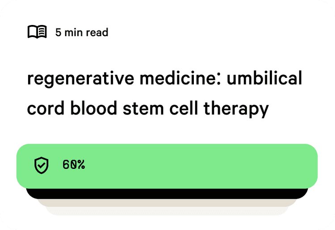Click the 60% trust score text
This screenshot has width=335, height=230.
click(x=74, y=164)
